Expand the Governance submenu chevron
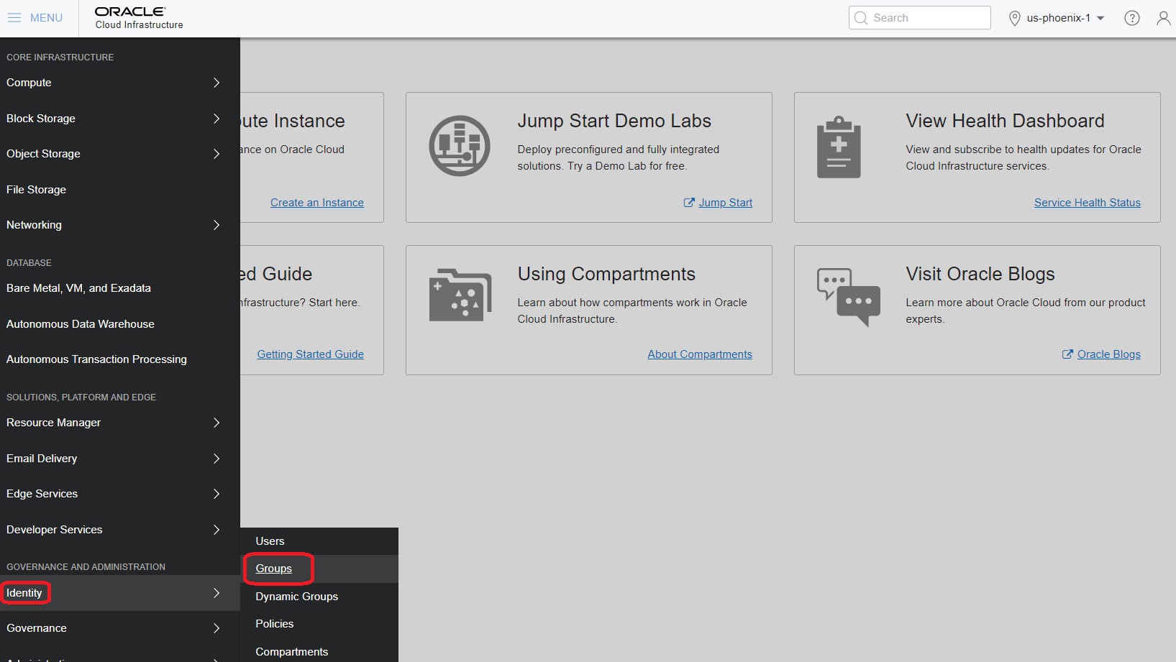1176x662 pixels. click(x=216, y=628)
